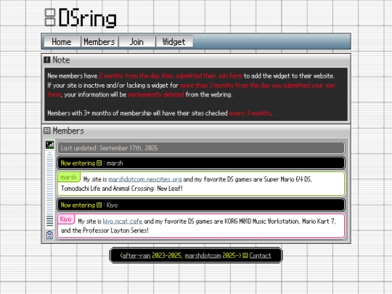Click the 'Now entering : marsh' banner

click(201, 163)
